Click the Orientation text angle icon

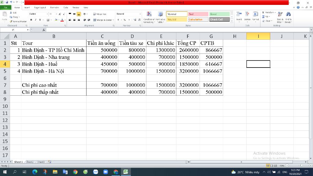point(85,14)
